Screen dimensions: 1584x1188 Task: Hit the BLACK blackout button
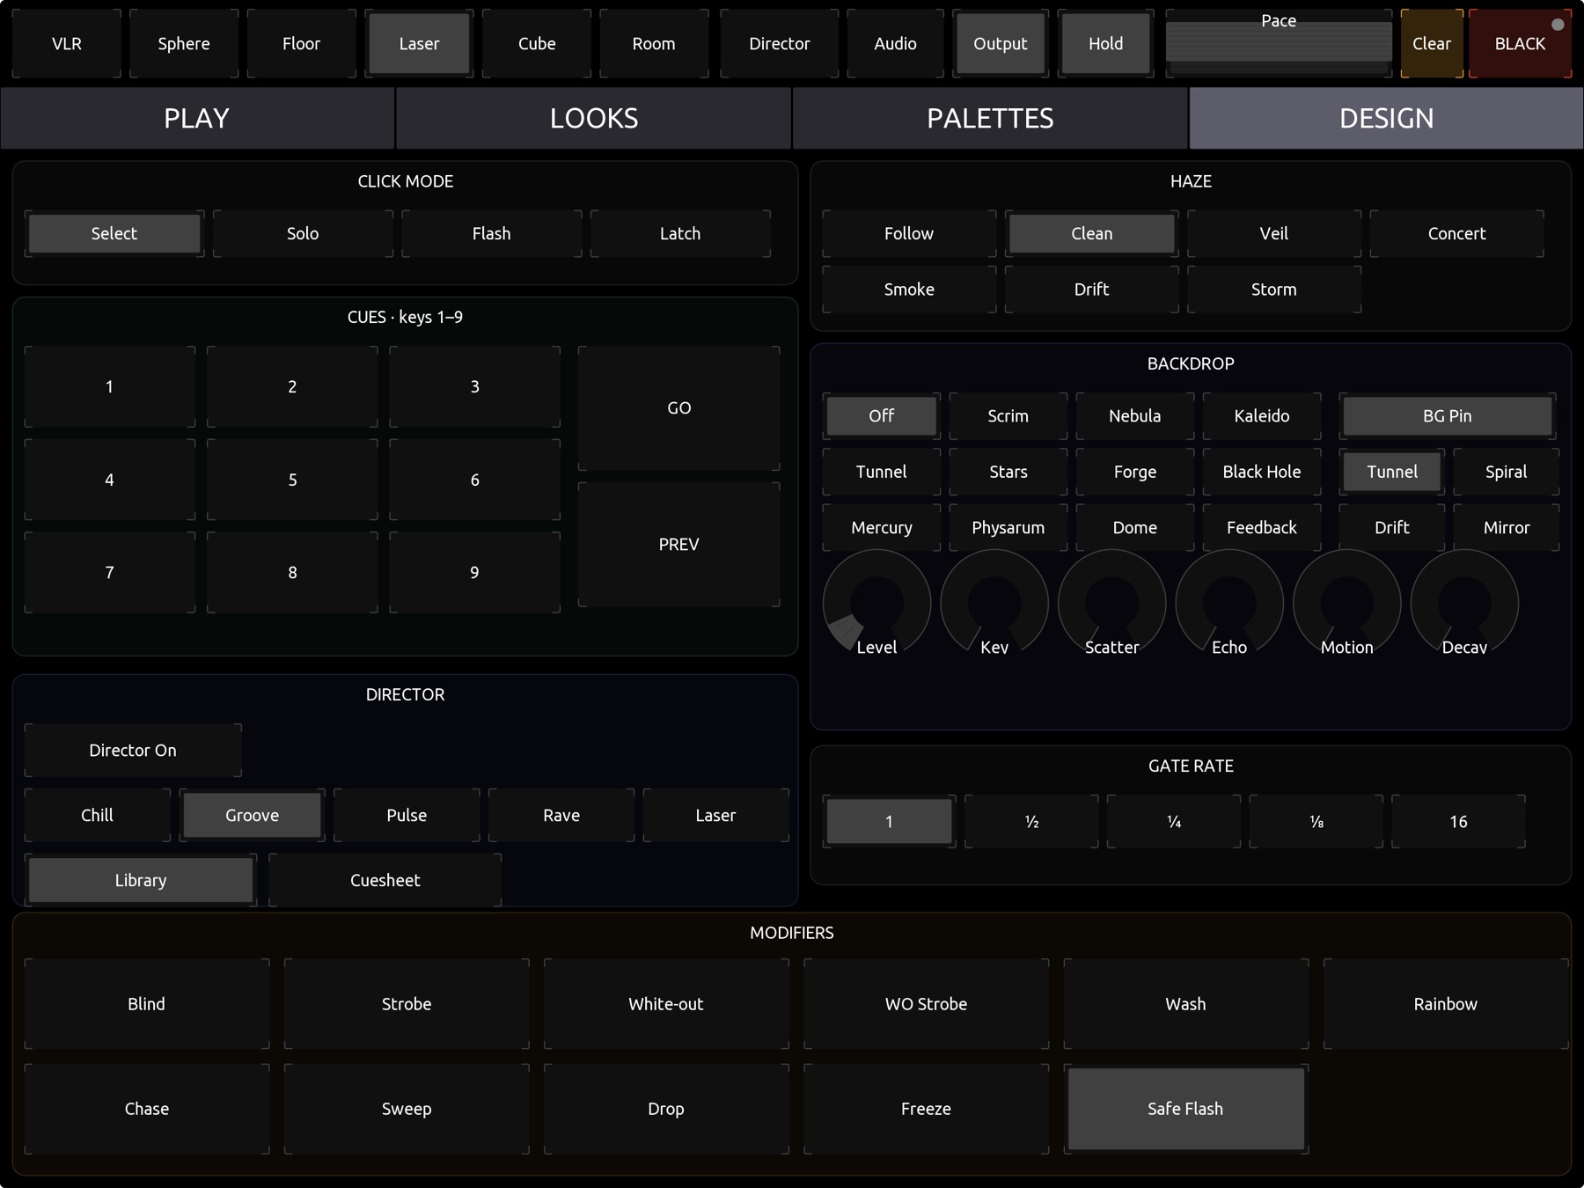coord(1520,43)
